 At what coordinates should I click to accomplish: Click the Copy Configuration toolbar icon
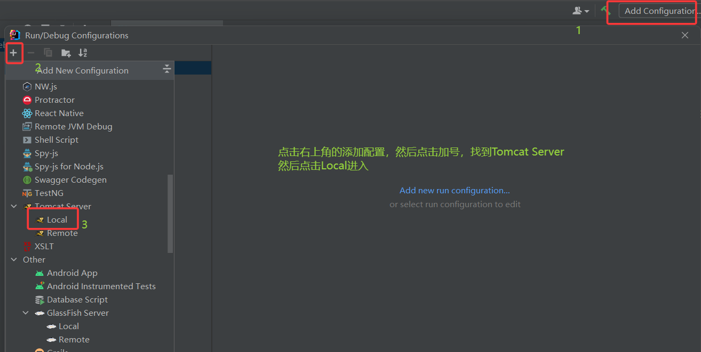pos(48,53)
